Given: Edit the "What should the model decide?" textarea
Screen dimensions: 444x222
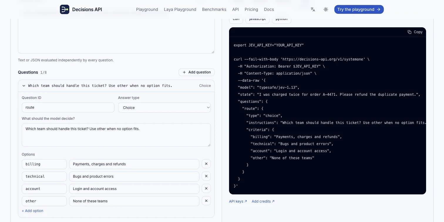Looking at the screenshot, I should (116, 135).
